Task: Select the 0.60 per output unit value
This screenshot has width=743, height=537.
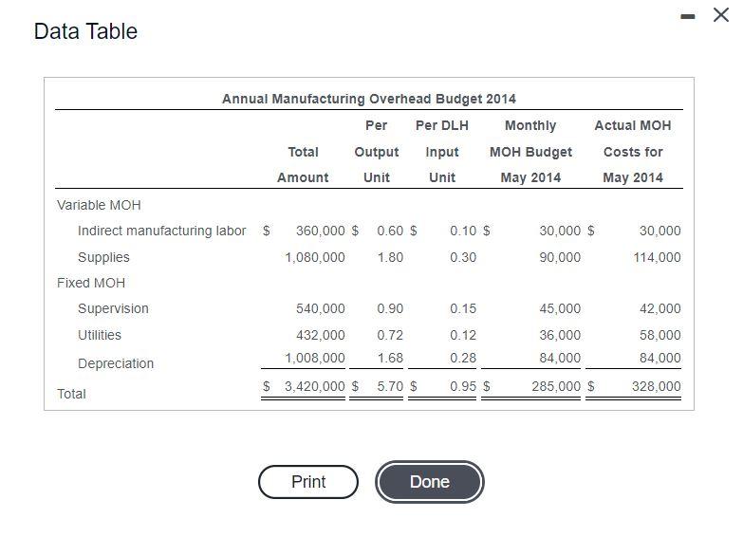Action: [390, 231]
